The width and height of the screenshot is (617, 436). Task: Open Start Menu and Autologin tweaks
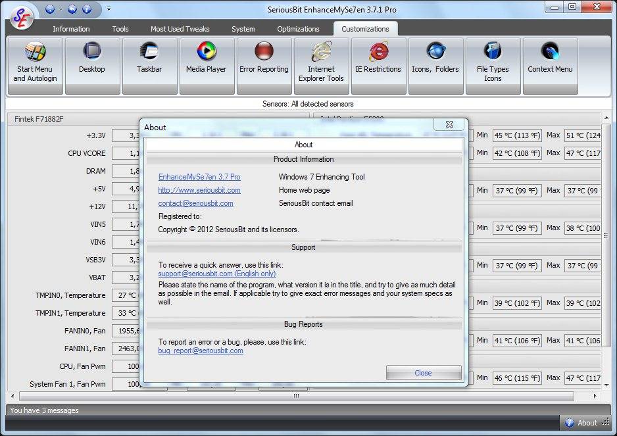point(35,66)
